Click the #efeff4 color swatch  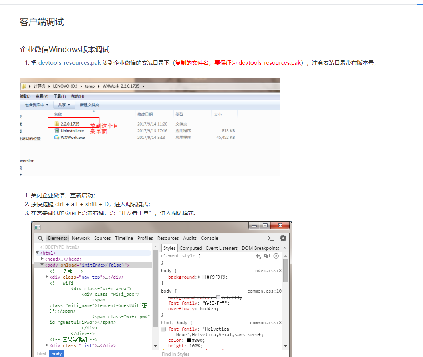pyautogui.click(x=218, y=297)
